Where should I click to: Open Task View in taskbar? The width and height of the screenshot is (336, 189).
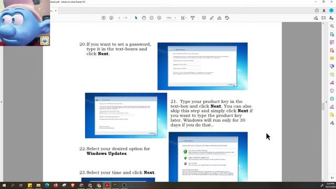pyautogui.click(x=21, y=185)
